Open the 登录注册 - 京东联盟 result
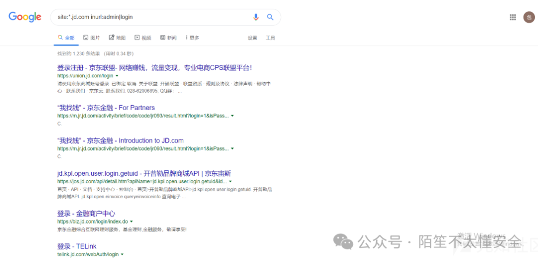This screenshot has width=538, height=263. click(154, 68)
